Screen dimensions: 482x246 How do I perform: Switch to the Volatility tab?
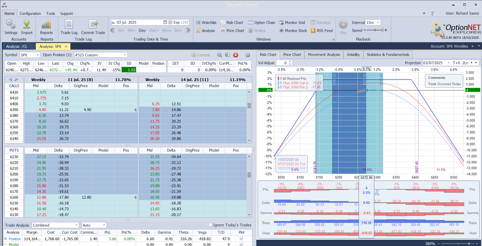353,55
